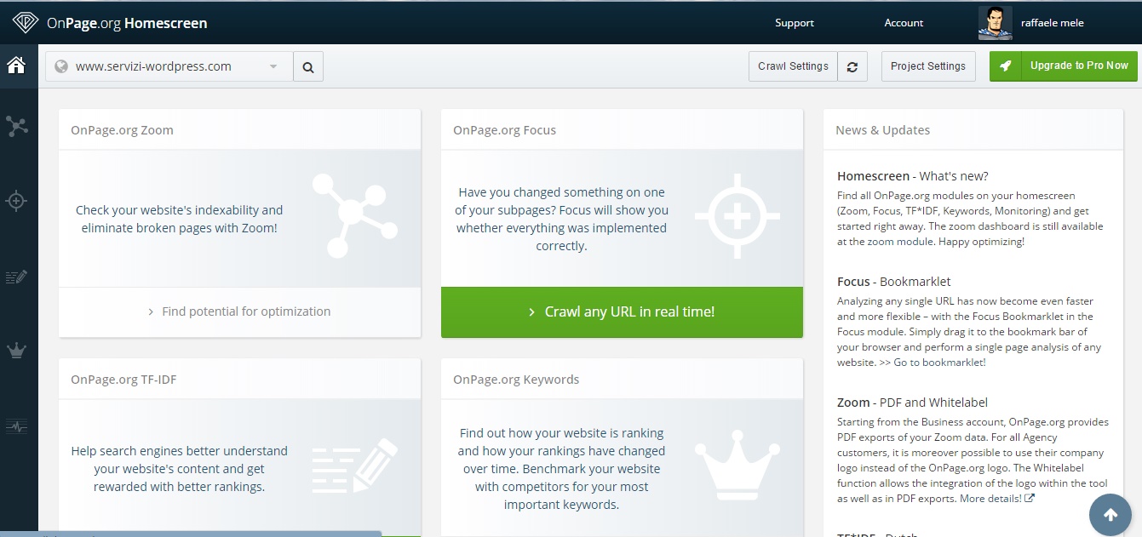Select the www.servizi-wordpress.com project field
The height and width of the screenshot is (537, 1142).
click(x=169, y=66)
